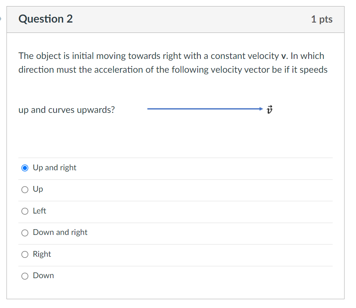
Task: Click the bold "v" in question text
Action: pyautogui.click(x=283, y=56)
